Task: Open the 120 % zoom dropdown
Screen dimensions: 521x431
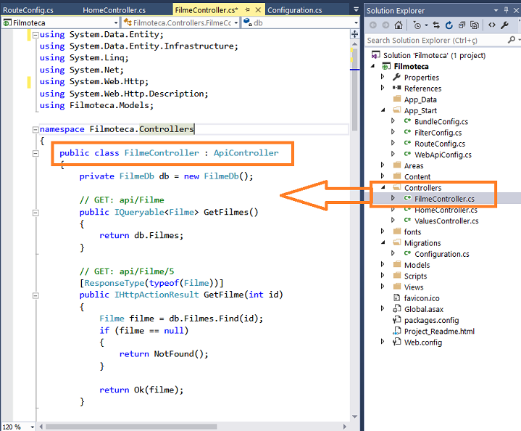Action: (32, 427)
